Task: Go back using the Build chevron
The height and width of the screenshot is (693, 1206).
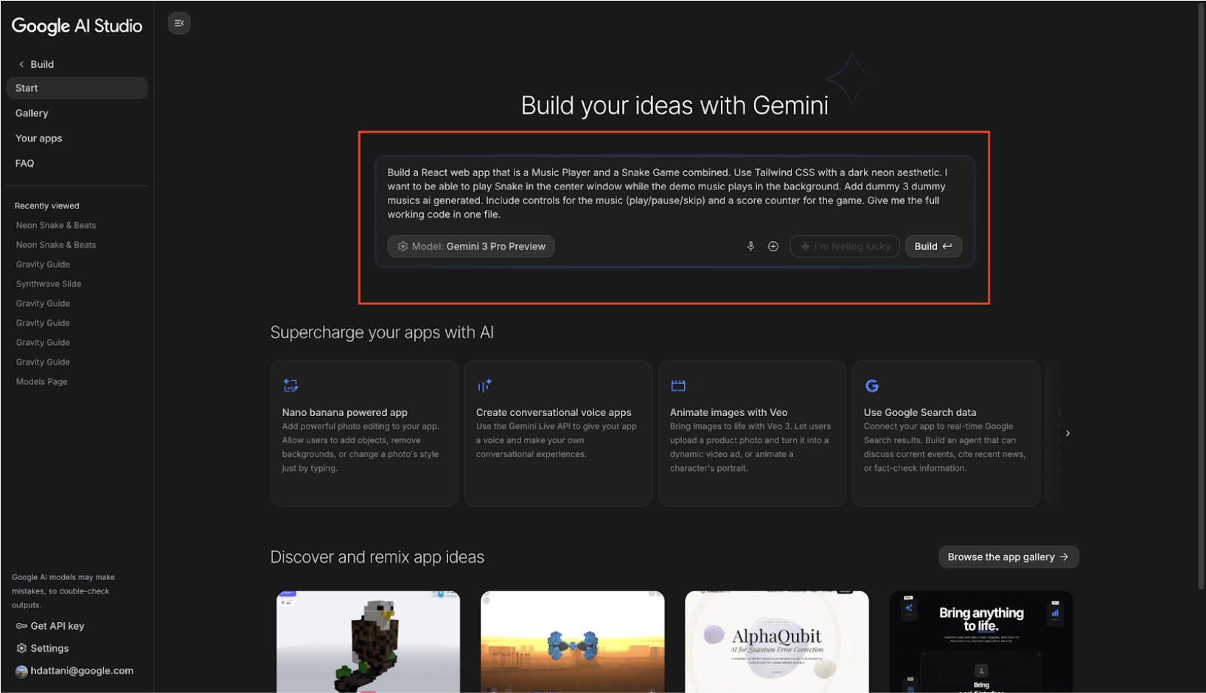Action: [x=22, y=64]
